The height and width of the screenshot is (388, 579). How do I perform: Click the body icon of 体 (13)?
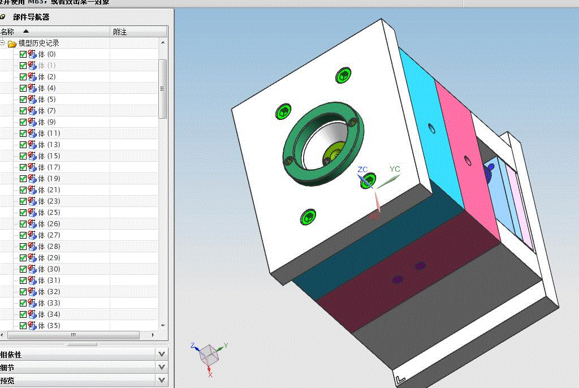pos(32,145)
